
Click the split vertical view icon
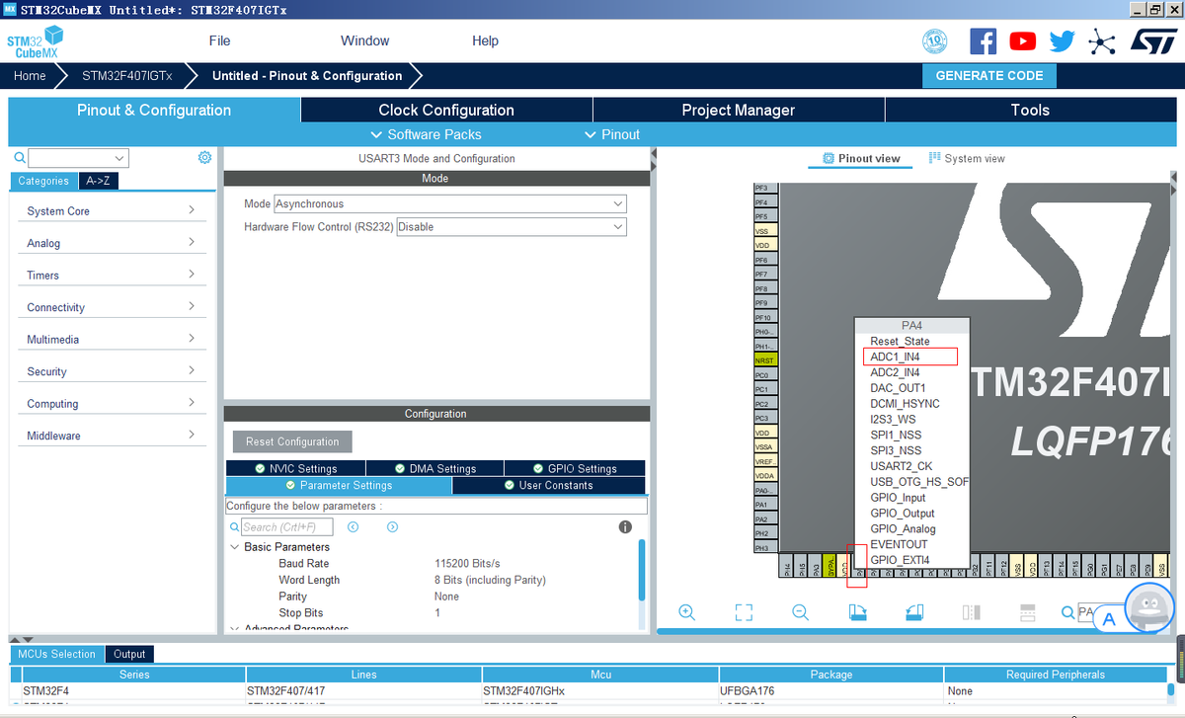click(971, 612)
